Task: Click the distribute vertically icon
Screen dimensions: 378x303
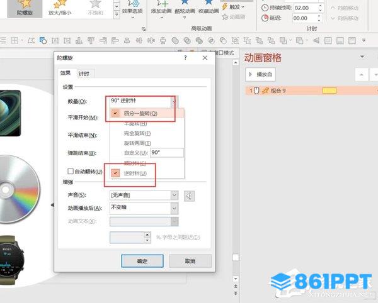Action: [163, 41]
